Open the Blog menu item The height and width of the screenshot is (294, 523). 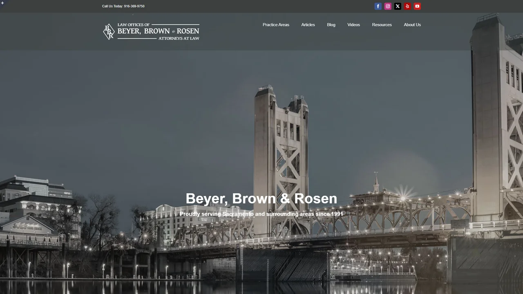[x=331, y=25]
